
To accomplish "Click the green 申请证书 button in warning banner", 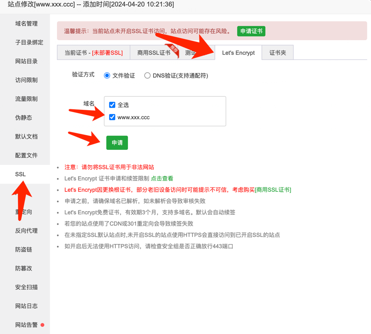I will 251,31.
